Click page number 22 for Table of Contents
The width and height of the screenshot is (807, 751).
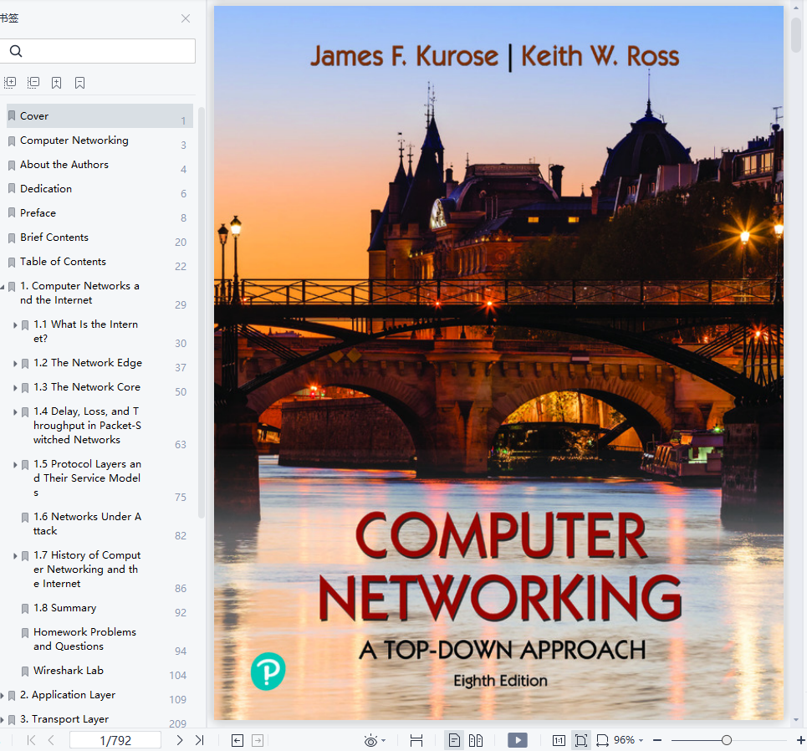180,266
